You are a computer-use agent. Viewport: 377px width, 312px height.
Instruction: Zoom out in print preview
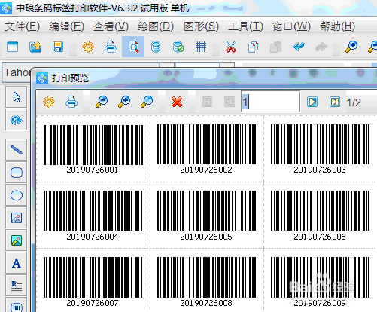[x=102, y=102]
